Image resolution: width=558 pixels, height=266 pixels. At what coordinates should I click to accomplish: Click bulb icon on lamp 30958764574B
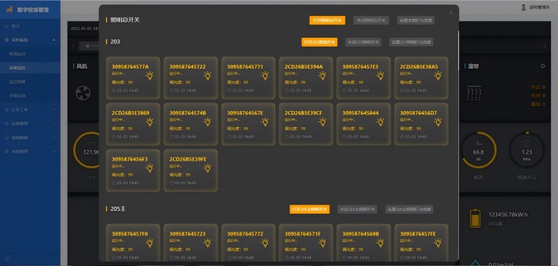[207, 121]
